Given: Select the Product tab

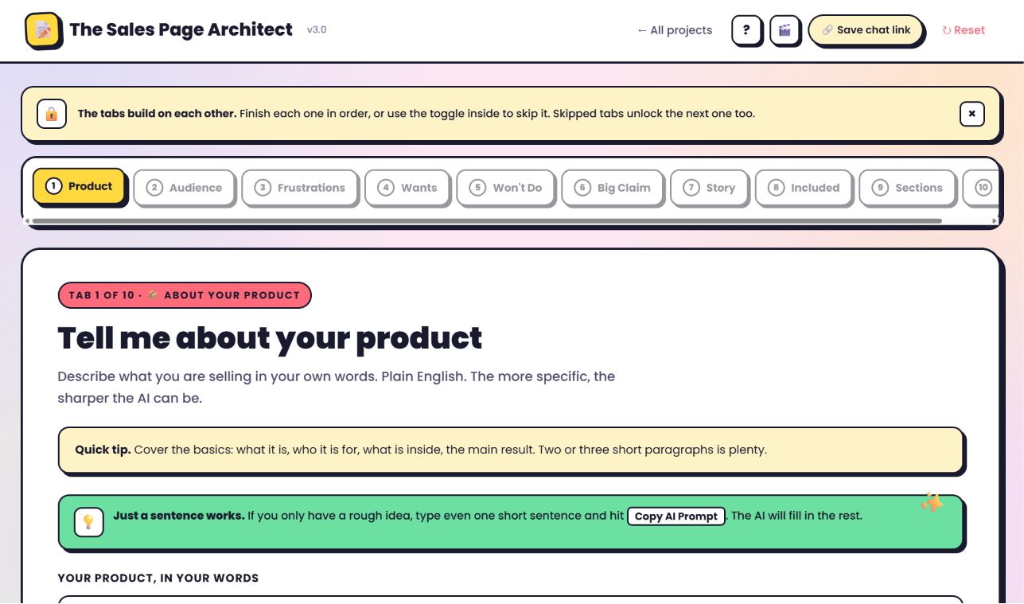Looking at the screenshot, I should tap(79, 186).
